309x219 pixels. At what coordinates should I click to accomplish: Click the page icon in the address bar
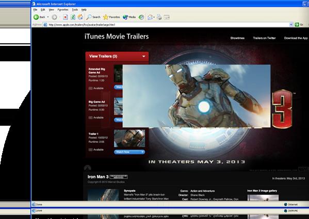tap(45, 25)
